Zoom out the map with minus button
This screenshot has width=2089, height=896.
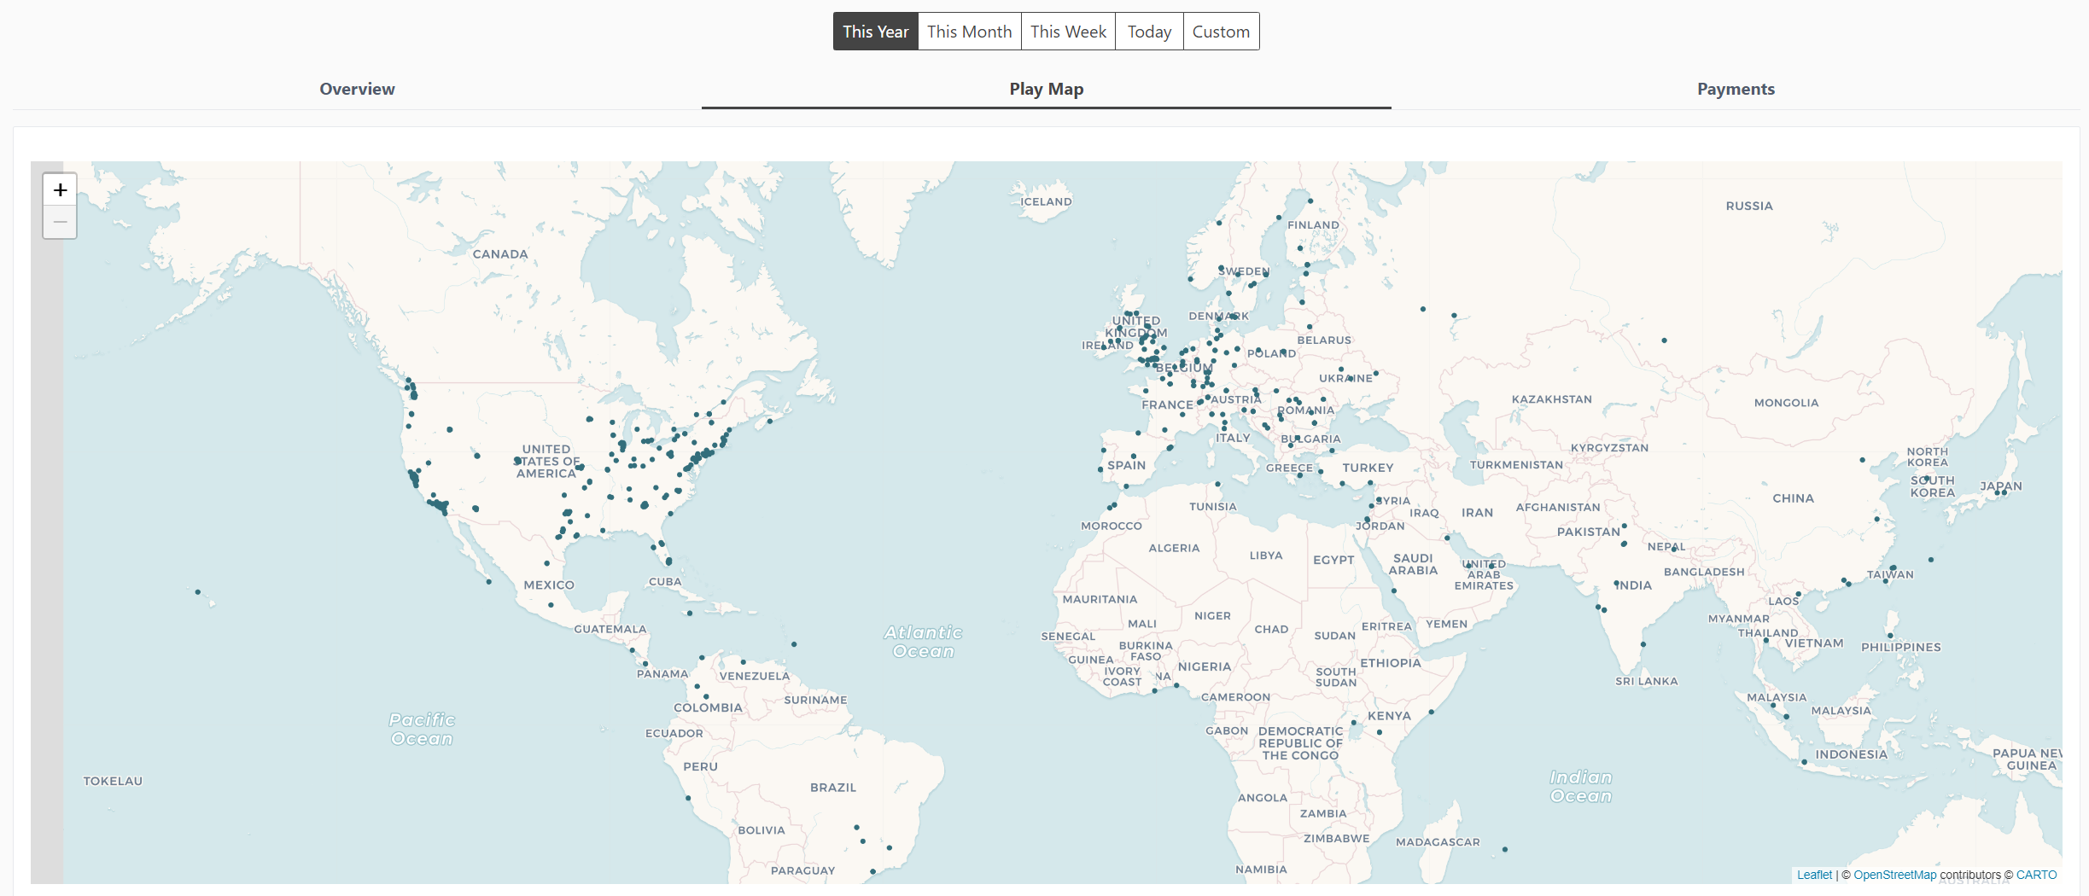60,222
